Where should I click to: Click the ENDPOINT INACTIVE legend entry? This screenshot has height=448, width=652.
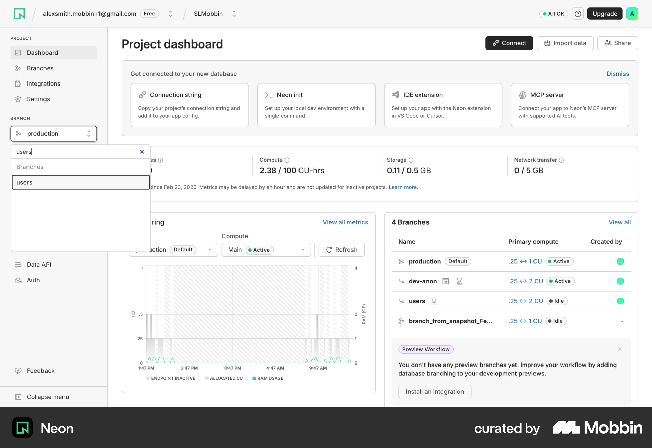170,378
